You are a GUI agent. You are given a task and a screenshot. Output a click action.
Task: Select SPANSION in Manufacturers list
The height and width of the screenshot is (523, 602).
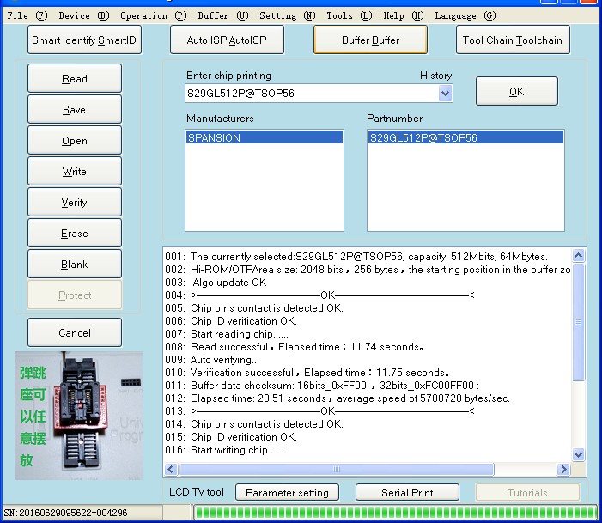pyautogui.click(x=265, y=137)
